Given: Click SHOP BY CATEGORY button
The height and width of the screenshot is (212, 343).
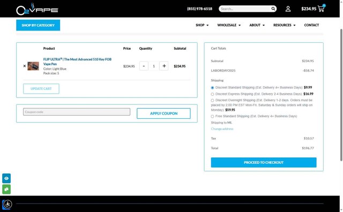Looking at the screenshot, I should click(38, 25).
